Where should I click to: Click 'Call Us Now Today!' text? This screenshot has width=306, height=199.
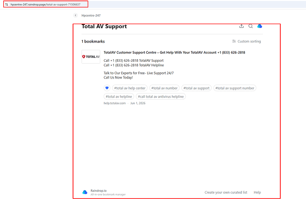click(x=118, y=77)
